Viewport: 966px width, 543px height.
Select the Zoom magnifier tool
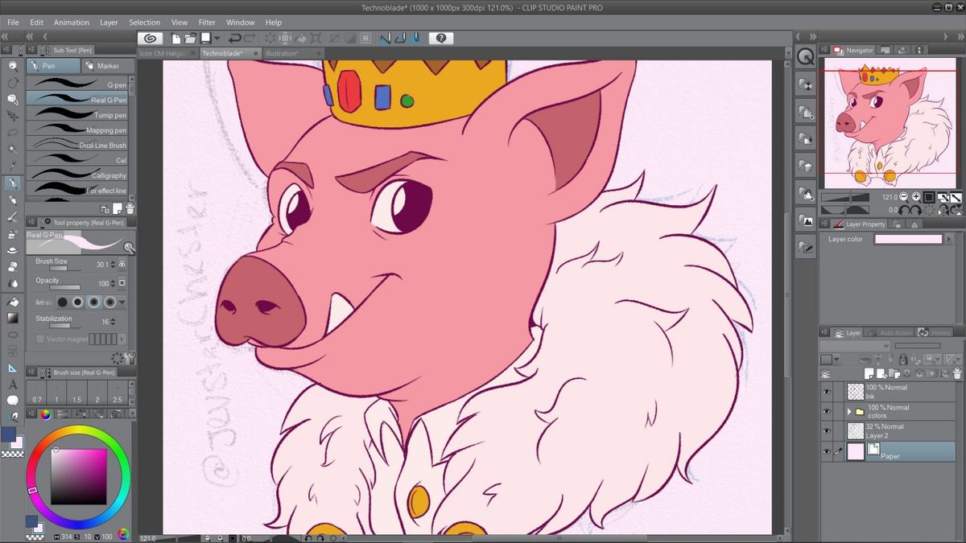[13, 66]
